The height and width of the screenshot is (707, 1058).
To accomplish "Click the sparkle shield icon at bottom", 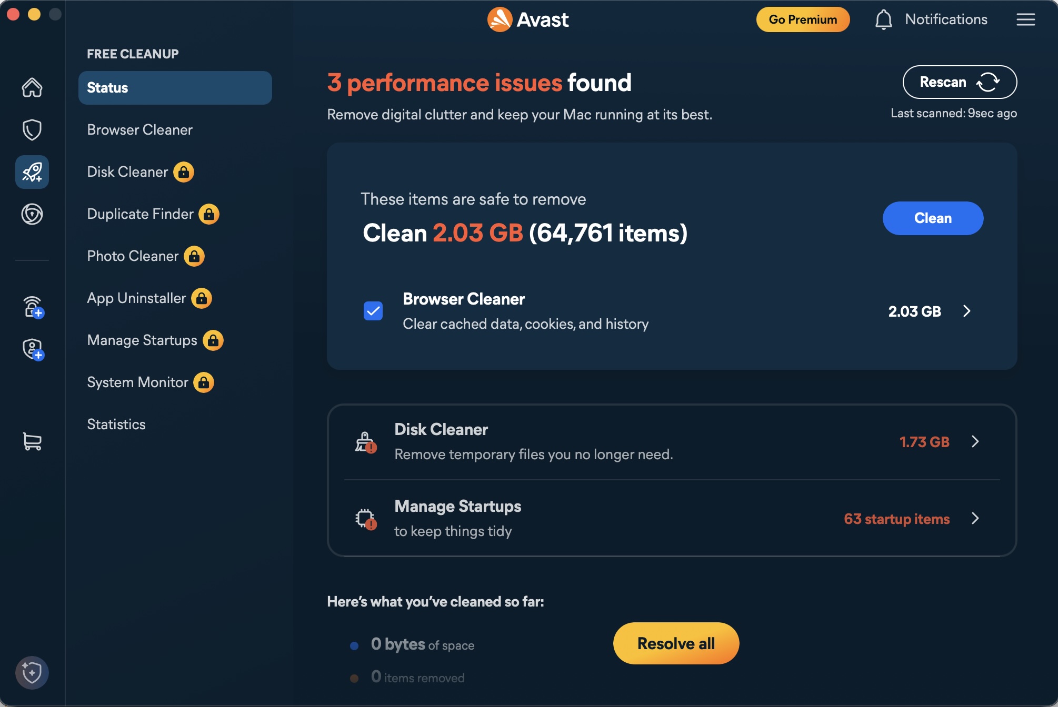I will pyautogui.click(x=32, y=672).
